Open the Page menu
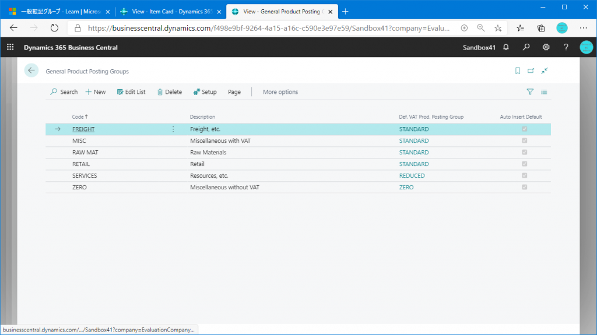The image size is (597, 335). coord(234,91)
